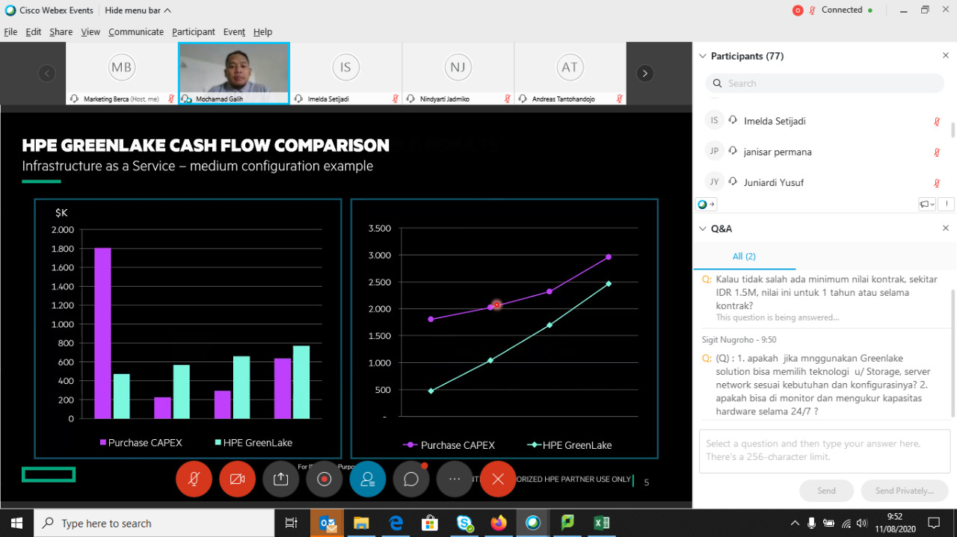Screen dimensions: 957x537
Task: Click the participants Search field
Action: click(825, 83)
